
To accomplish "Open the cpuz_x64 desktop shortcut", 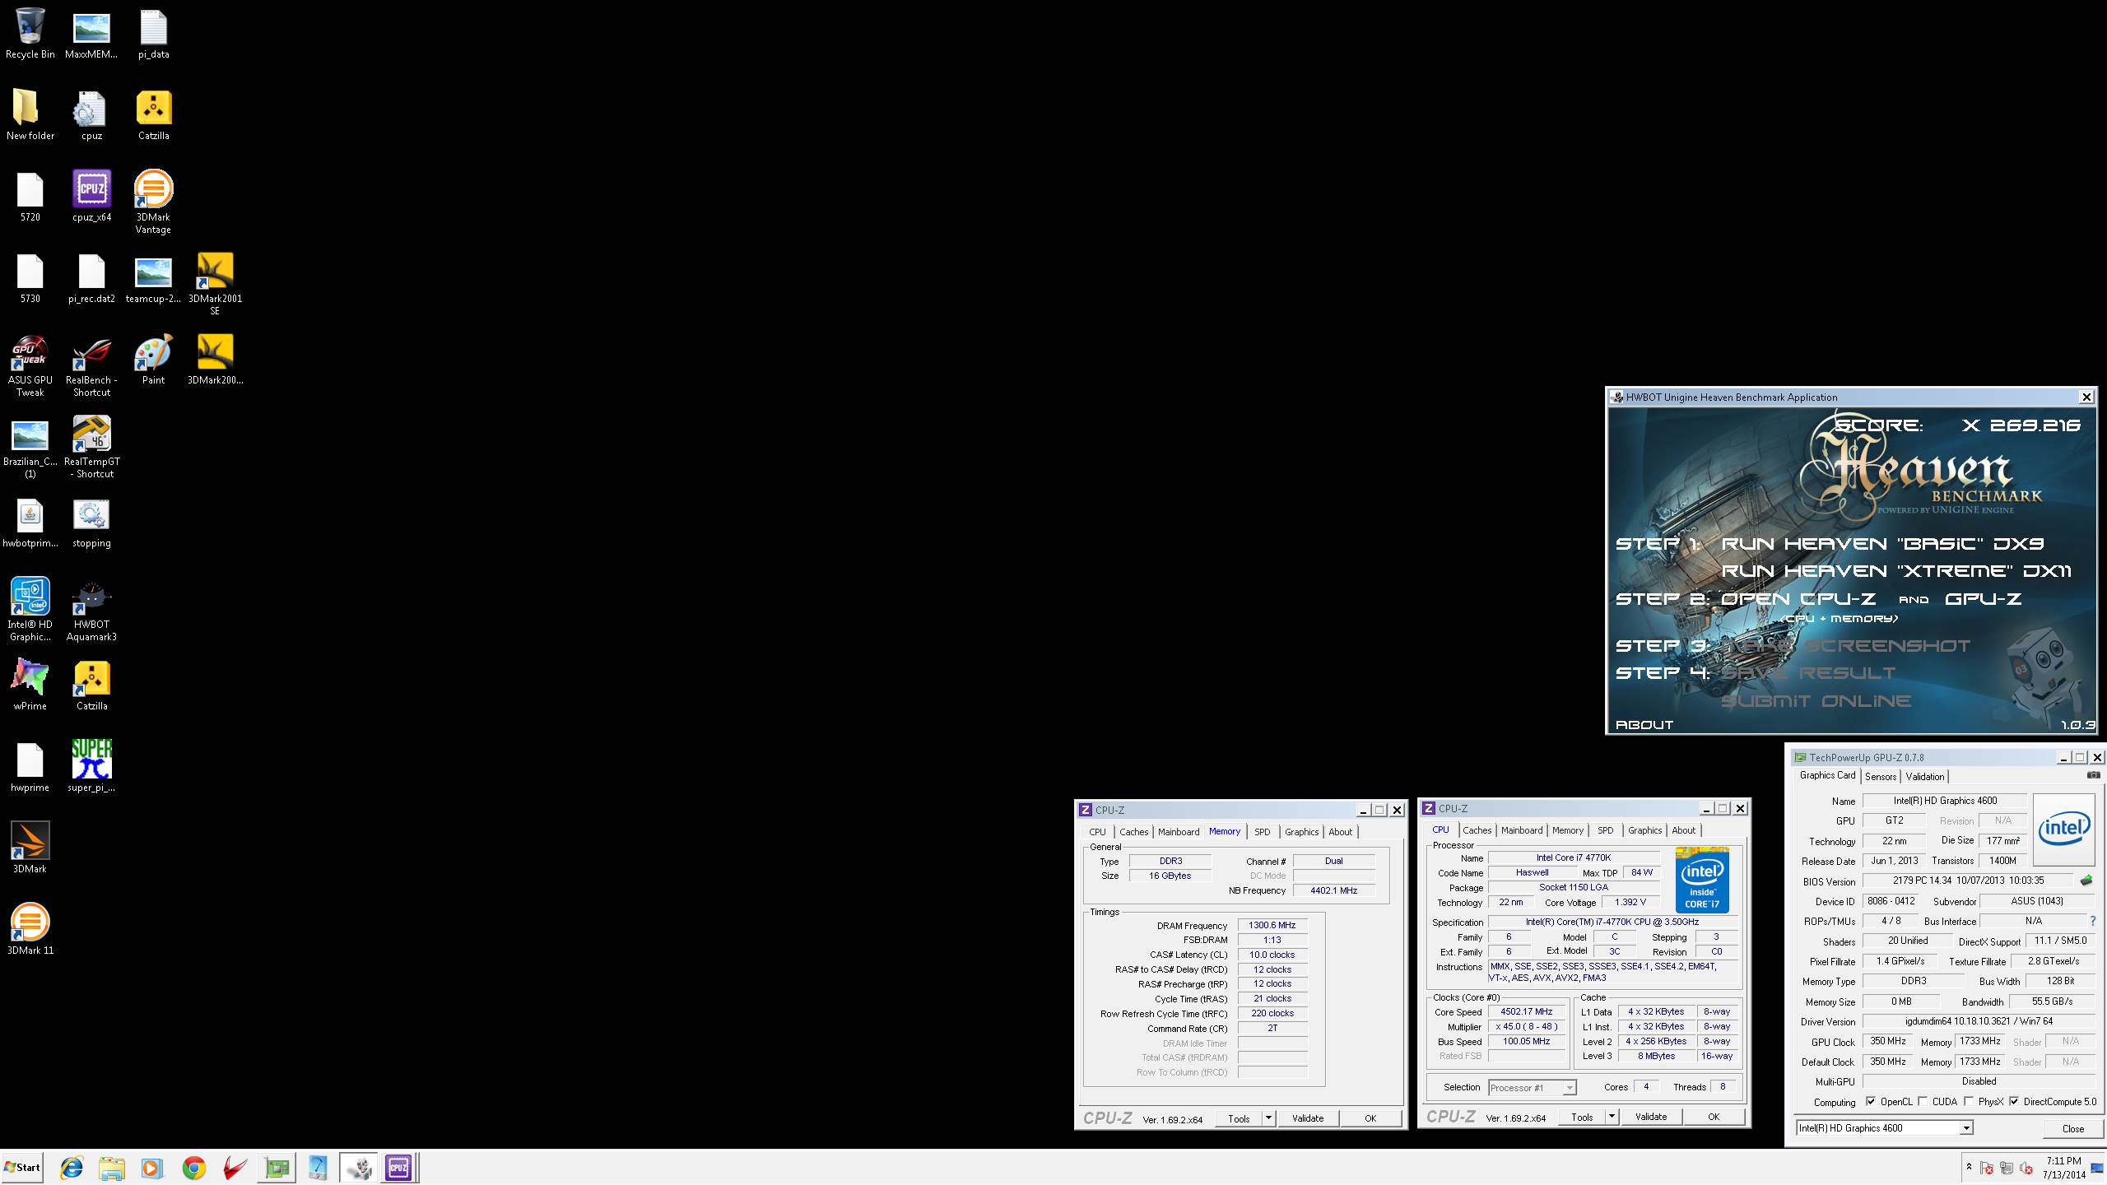I will pyautogui.click(x=91, y=196).
